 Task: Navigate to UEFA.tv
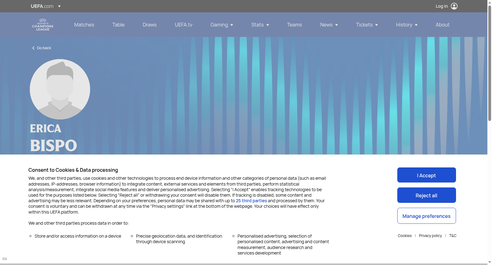pos(184,25)
